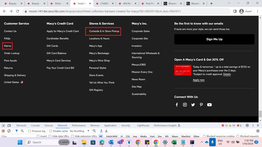Open Excel from the taskbar

point(174,142)
